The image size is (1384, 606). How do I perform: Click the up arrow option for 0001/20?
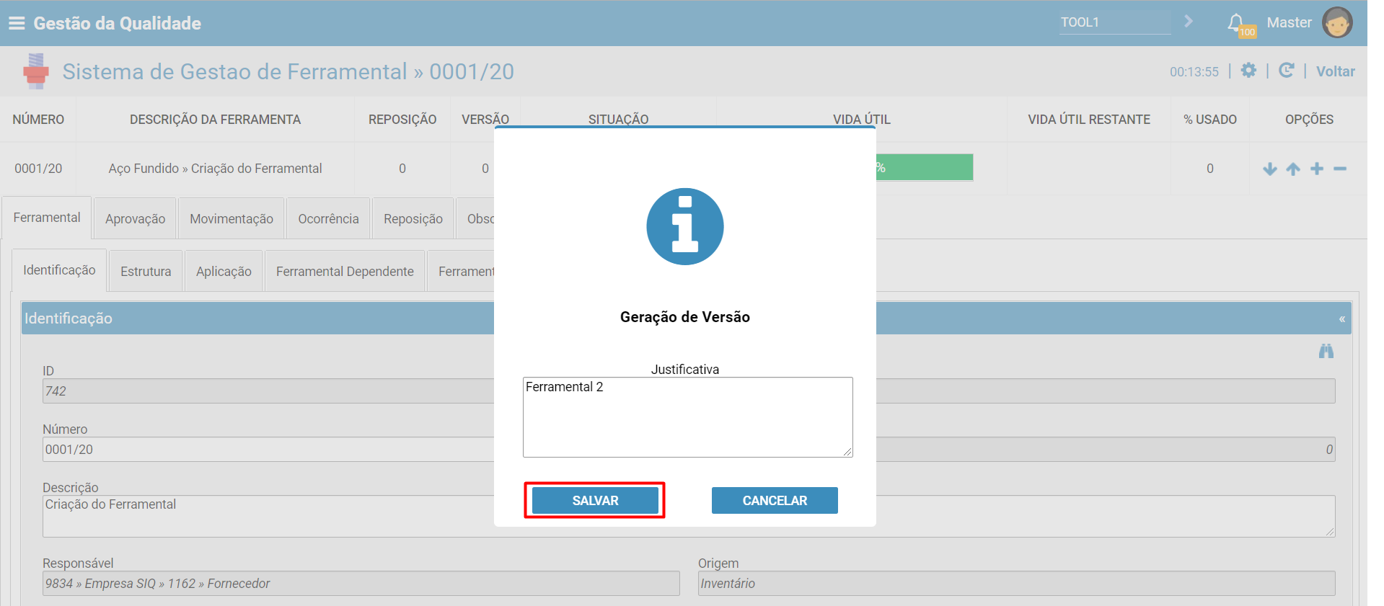point(1293,169)
